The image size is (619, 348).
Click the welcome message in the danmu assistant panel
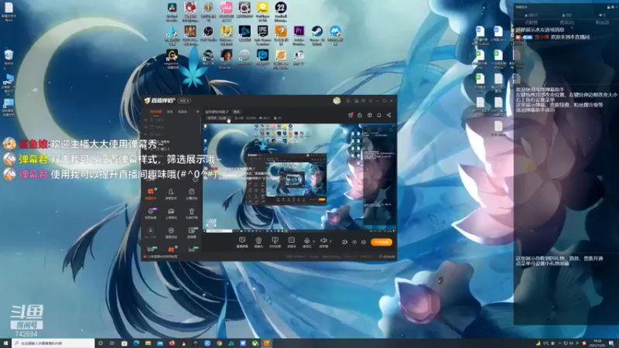[x=552, y=37]
